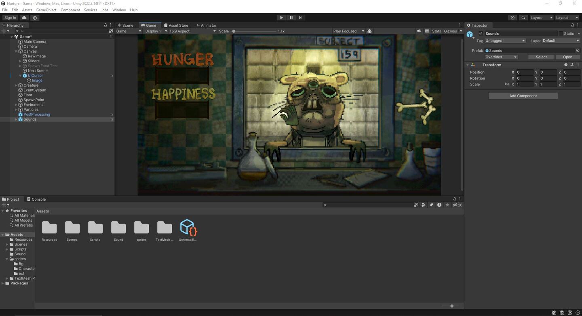
Task: Open Transform component presets icon
Action: [572, 65]
